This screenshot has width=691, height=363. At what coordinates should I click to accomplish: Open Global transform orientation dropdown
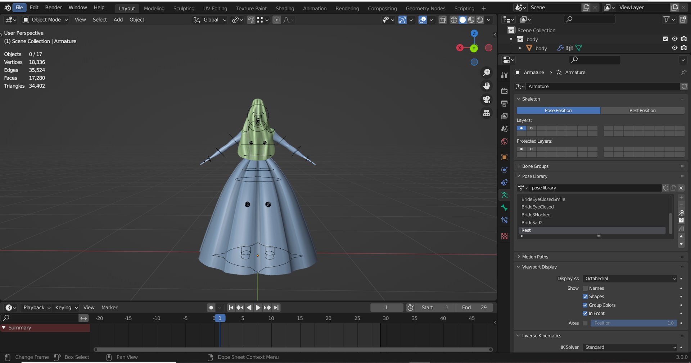click(x=210, y=20)
